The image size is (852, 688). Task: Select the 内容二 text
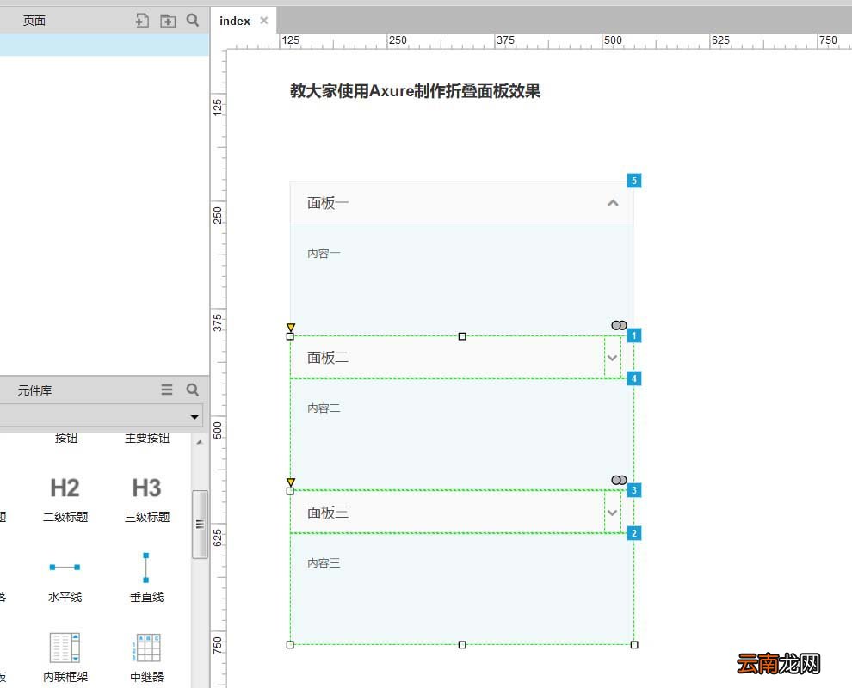[x=324, y=408]
